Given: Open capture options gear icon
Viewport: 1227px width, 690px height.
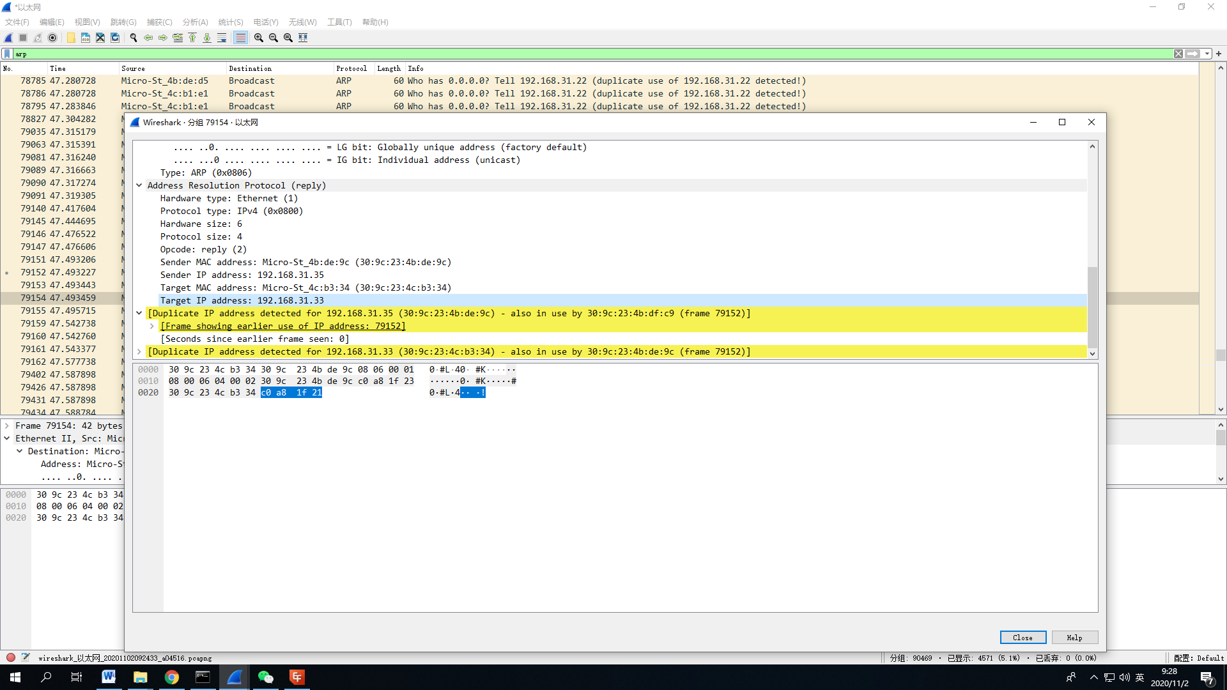Looking at the screenshot, I should coord(52,38).
